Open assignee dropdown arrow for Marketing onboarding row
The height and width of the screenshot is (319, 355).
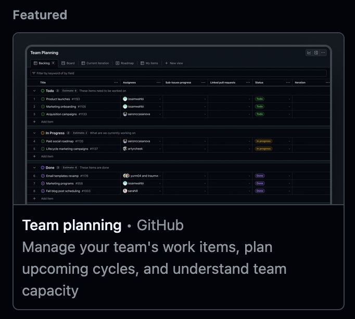[x=160, y=107]
